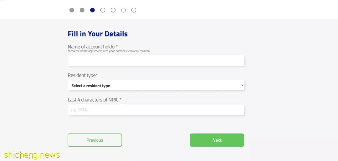Click the "Name of account holder*" label
This screenshot has width=338, height=161.
point(93,46)
